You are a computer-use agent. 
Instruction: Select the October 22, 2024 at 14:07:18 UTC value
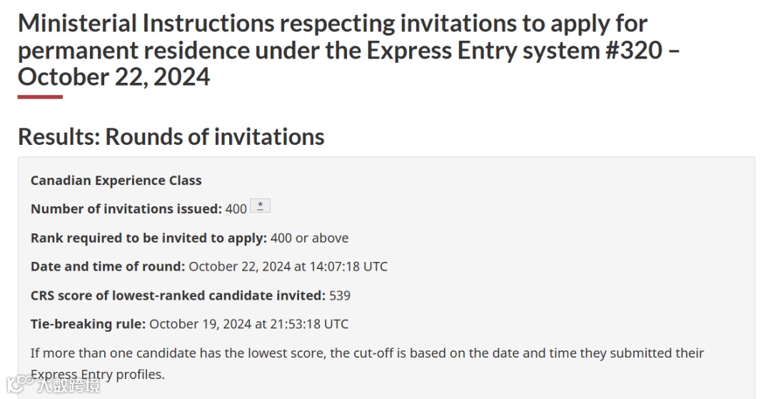(x=288, y=266)
